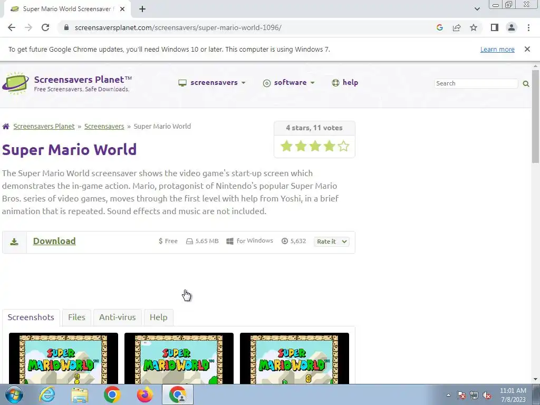540x405 pixels.
Task: Click the search magnifier icon
Action: [x=526, y=83]
